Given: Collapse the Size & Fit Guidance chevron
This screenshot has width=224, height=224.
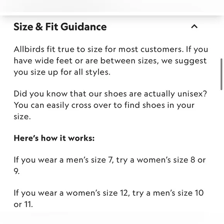Looking at the screenshot, I should [x=194, y=26].
